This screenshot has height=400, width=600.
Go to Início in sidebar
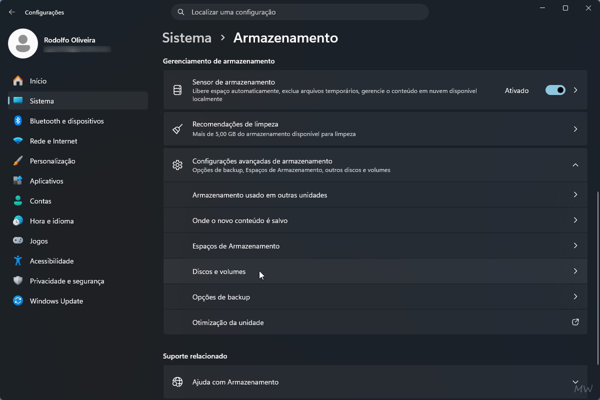(78, 81)
